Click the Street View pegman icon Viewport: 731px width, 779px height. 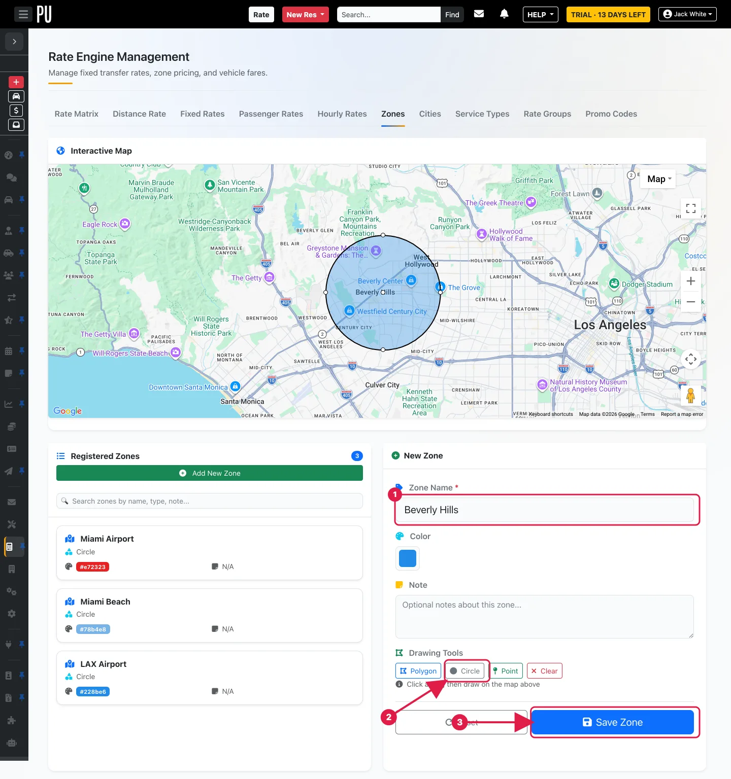click(x=690, y=395)
